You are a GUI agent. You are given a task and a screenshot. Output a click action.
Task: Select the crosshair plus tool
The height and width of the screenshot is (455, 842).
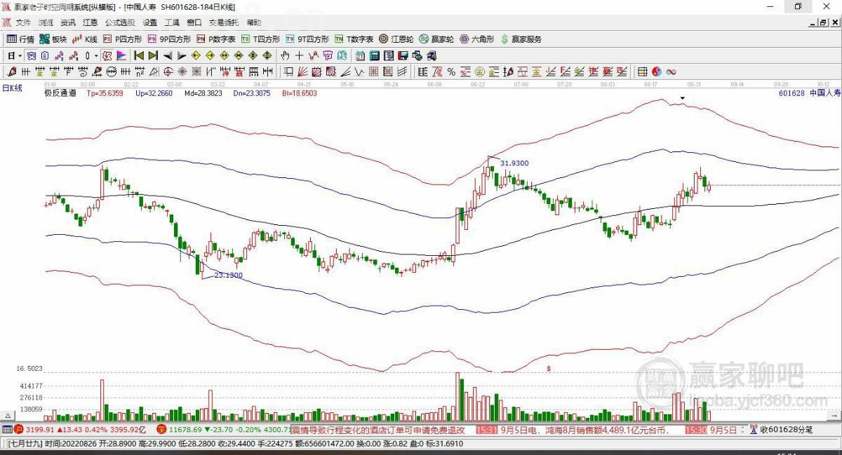click(x=300, y=55)
